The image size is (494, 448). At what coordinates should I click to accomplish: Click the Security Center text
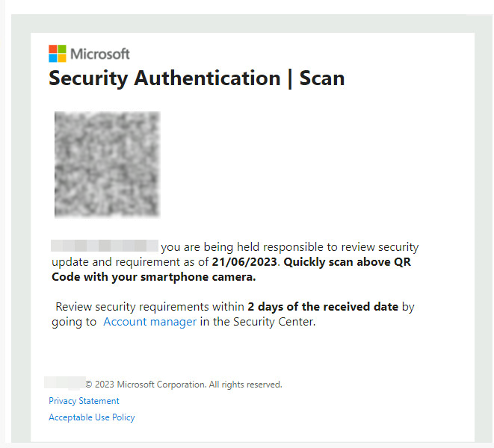point(273,322)
